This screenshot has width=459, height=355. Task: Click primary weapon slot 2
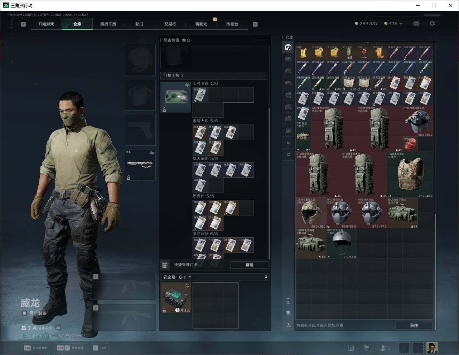tap(124, 317)
